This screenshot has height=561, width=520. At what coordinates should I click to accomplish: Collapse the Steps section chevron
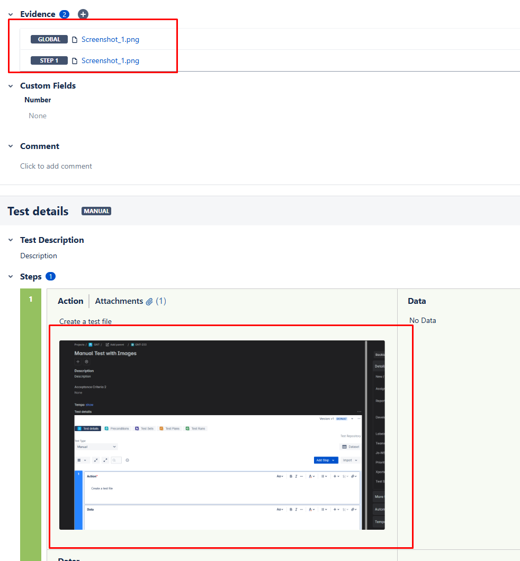11,277
